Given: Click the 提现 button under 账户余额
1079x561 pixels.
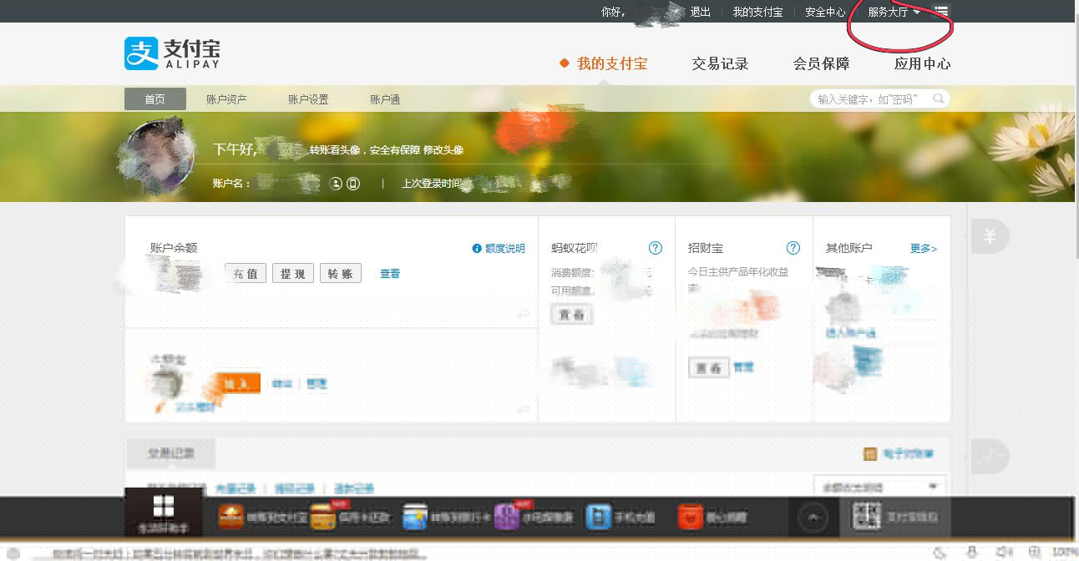Looking at the screenshot, I should 293,273.
